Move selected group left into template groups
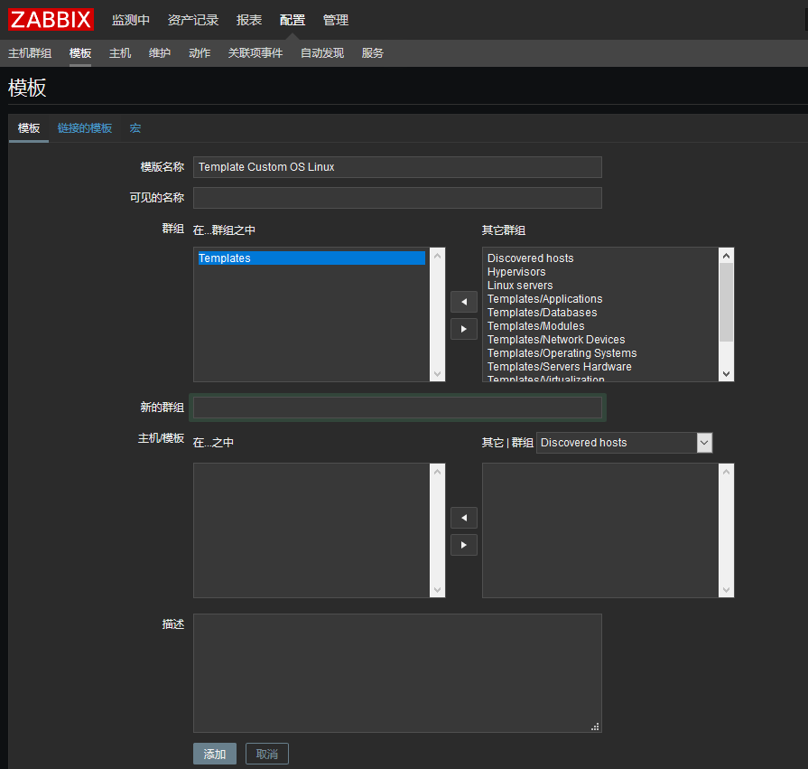808x769 pixels. (x=464, y=302)
